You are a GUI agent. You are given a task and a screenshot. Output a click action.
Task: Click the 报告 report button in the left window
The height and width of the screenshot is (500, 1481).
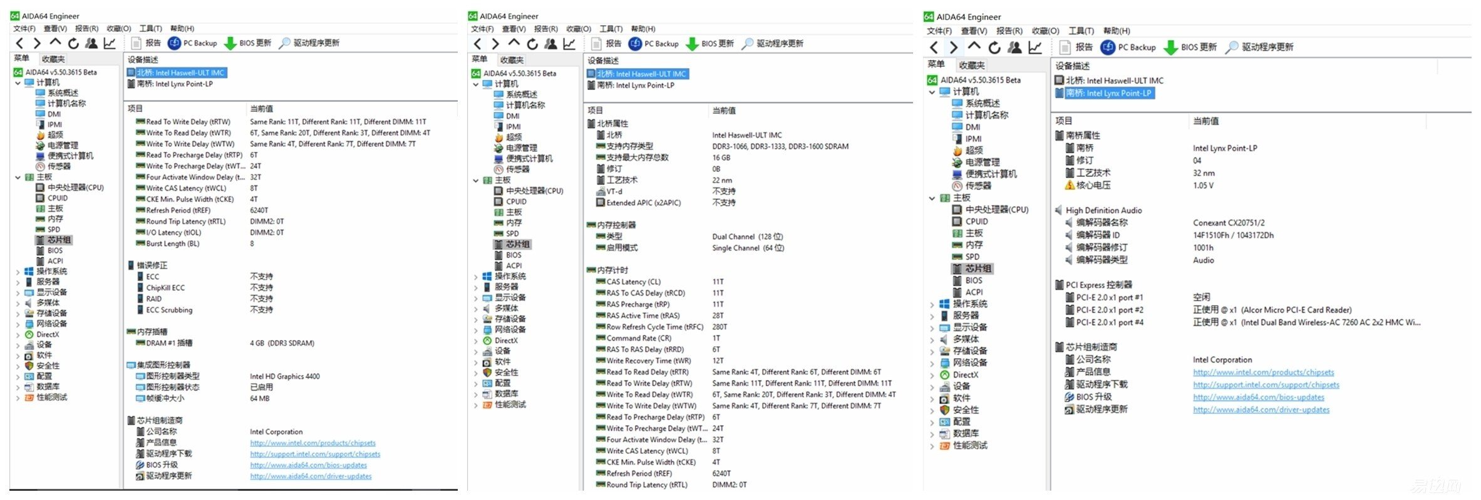146,43
